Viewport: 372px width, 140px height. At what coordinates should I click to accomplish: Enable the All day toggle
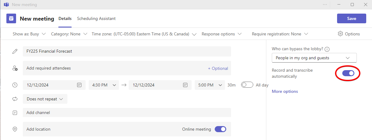[247, 85]
